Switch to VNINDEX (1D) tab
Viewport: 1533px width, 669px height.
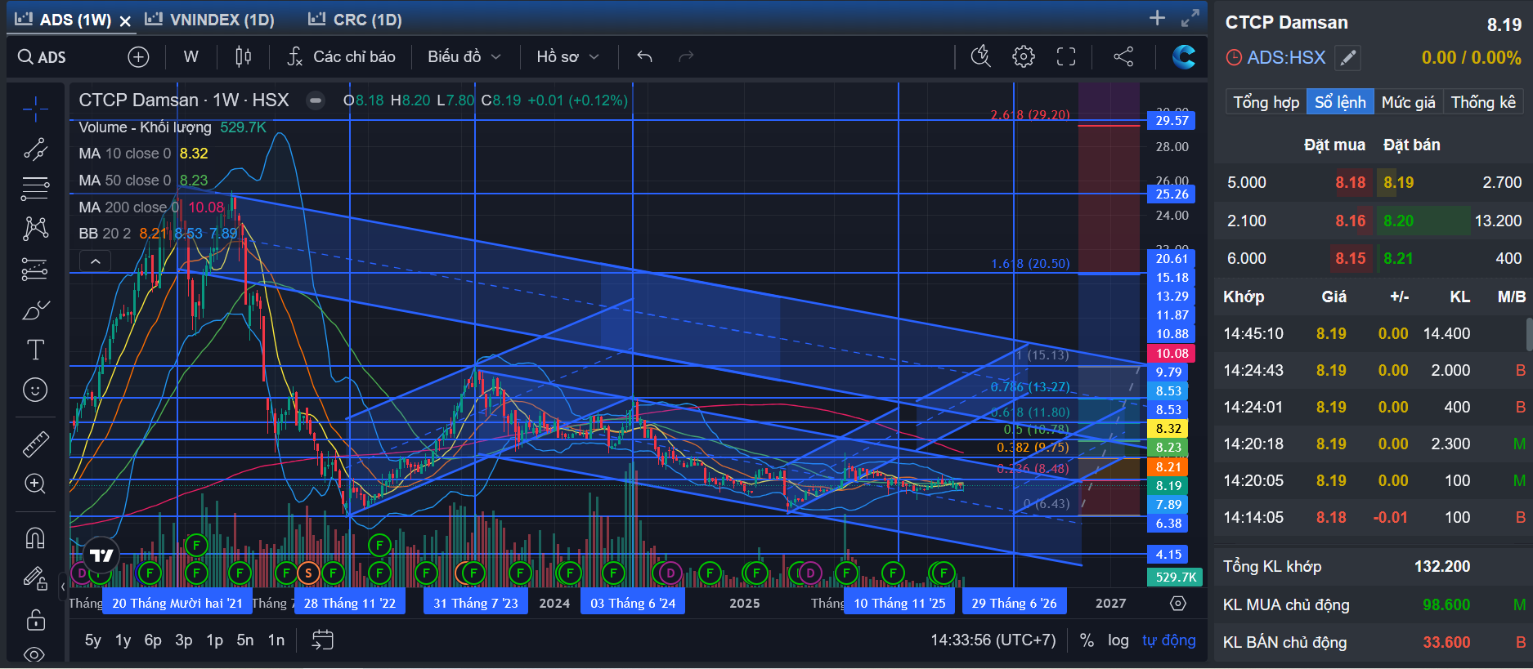(x=210, y=20)
